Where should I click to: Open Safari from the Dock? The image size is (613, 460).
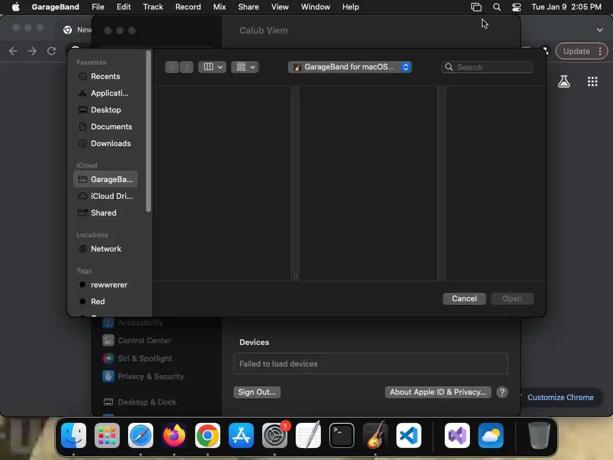[x=141, y=435]
